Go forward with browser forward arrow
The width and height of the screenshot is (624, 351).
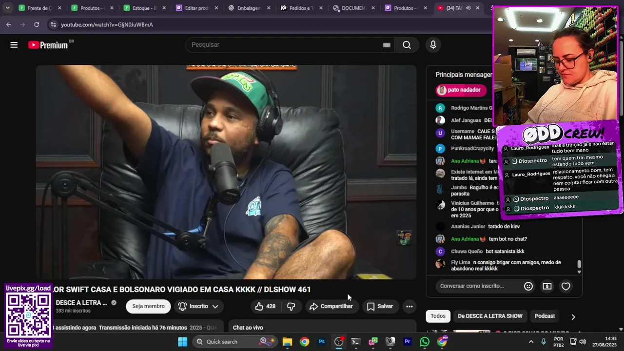[22, 24]
